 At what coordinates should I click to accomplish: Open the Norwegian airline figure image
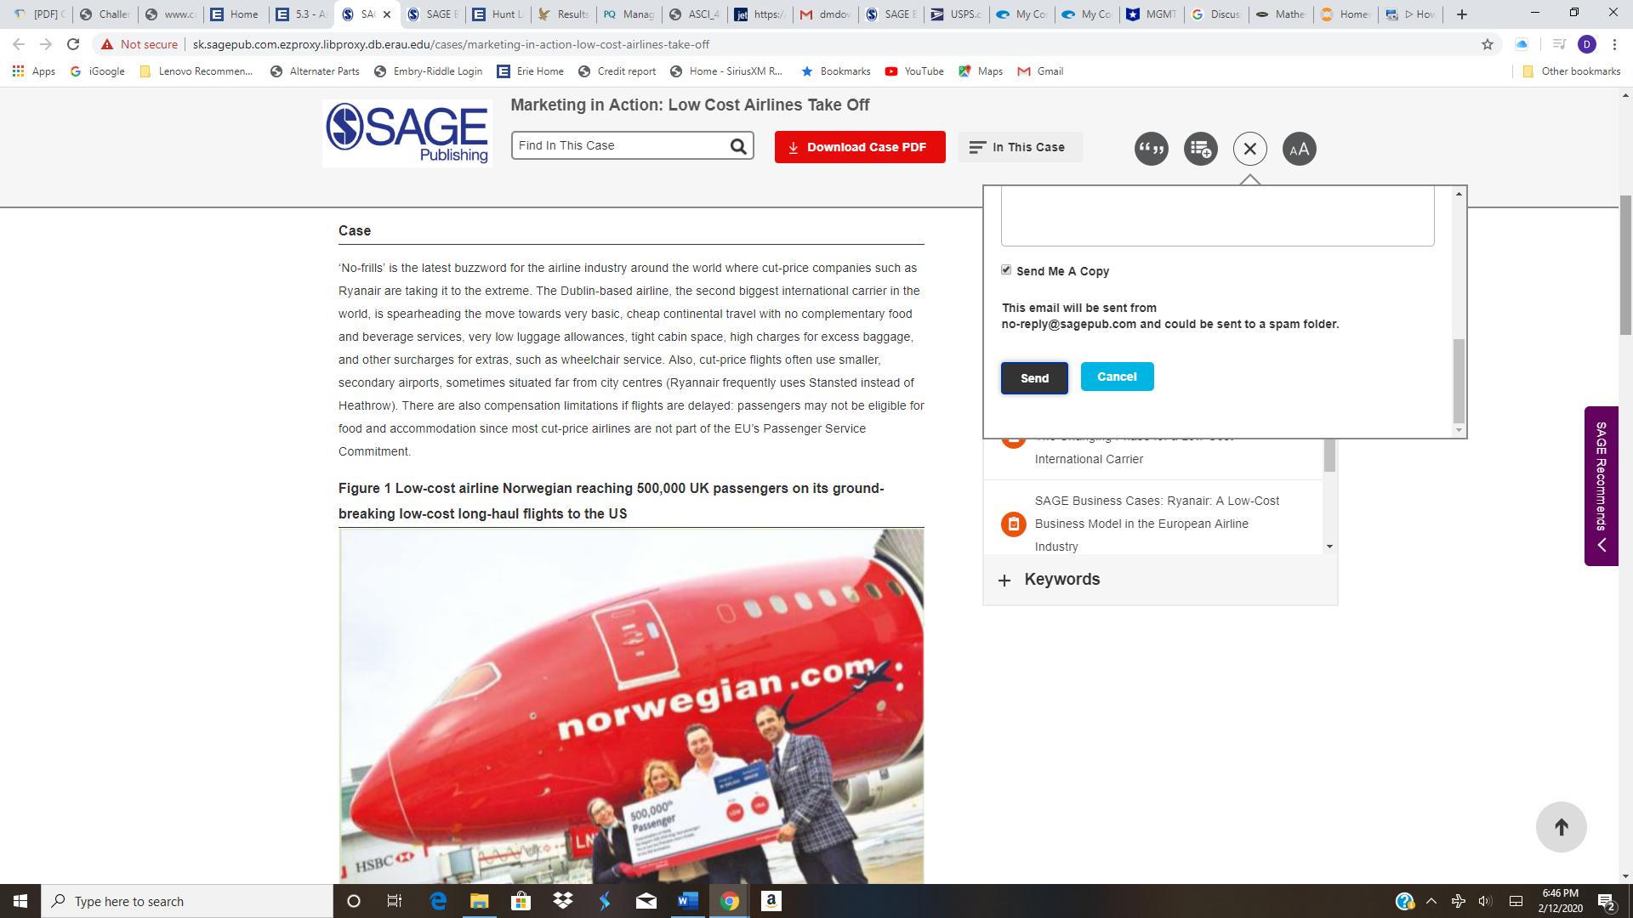click(x=631, y=706)
